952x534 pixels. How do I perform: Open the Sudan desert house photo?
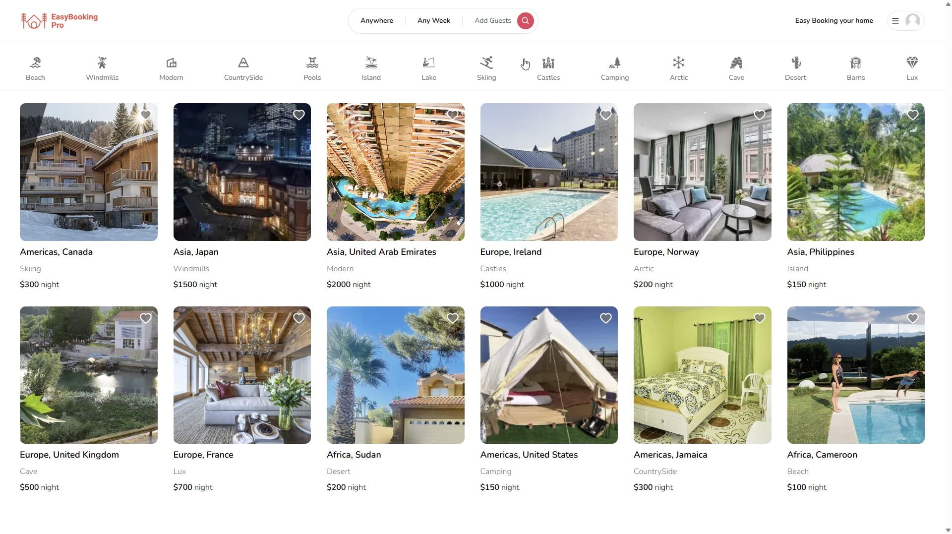click(396, 375)
